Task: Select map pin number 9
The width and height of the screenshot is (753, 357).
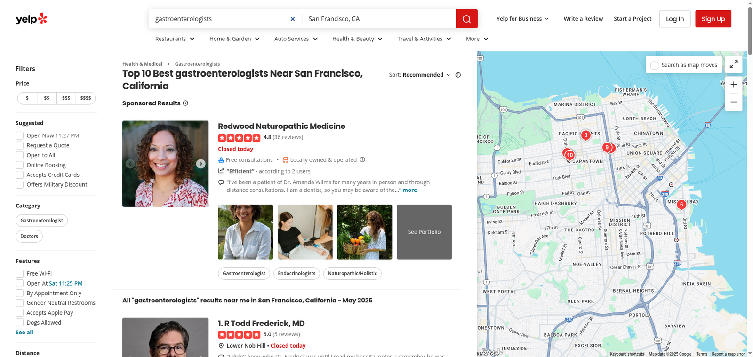Action: pyautogui.click(x=607, y=147)
